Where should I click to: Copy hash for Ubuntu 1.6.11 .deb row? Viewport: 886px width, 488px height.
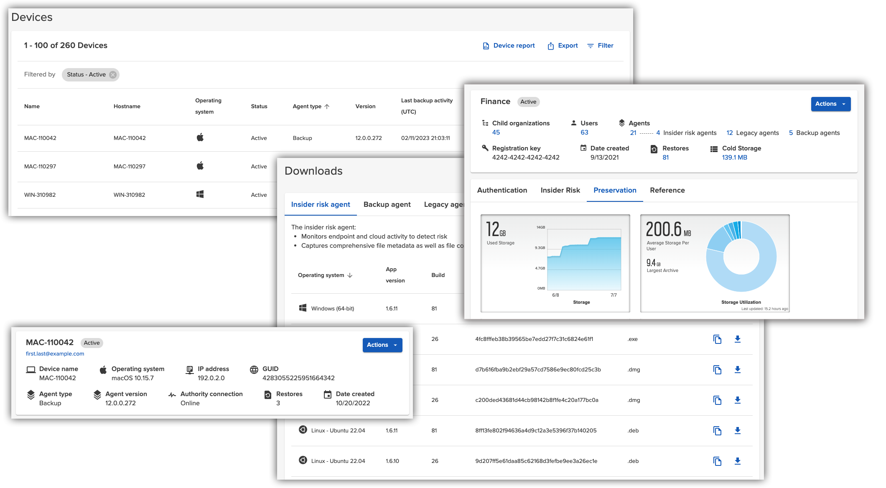point(717,431)
